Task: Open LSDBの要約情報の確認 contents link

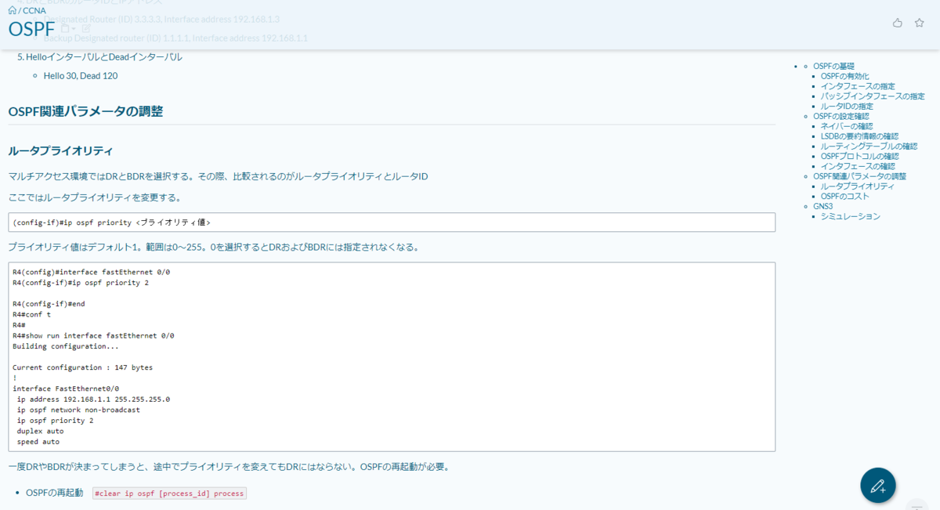Action: click(x=859, y=136)
